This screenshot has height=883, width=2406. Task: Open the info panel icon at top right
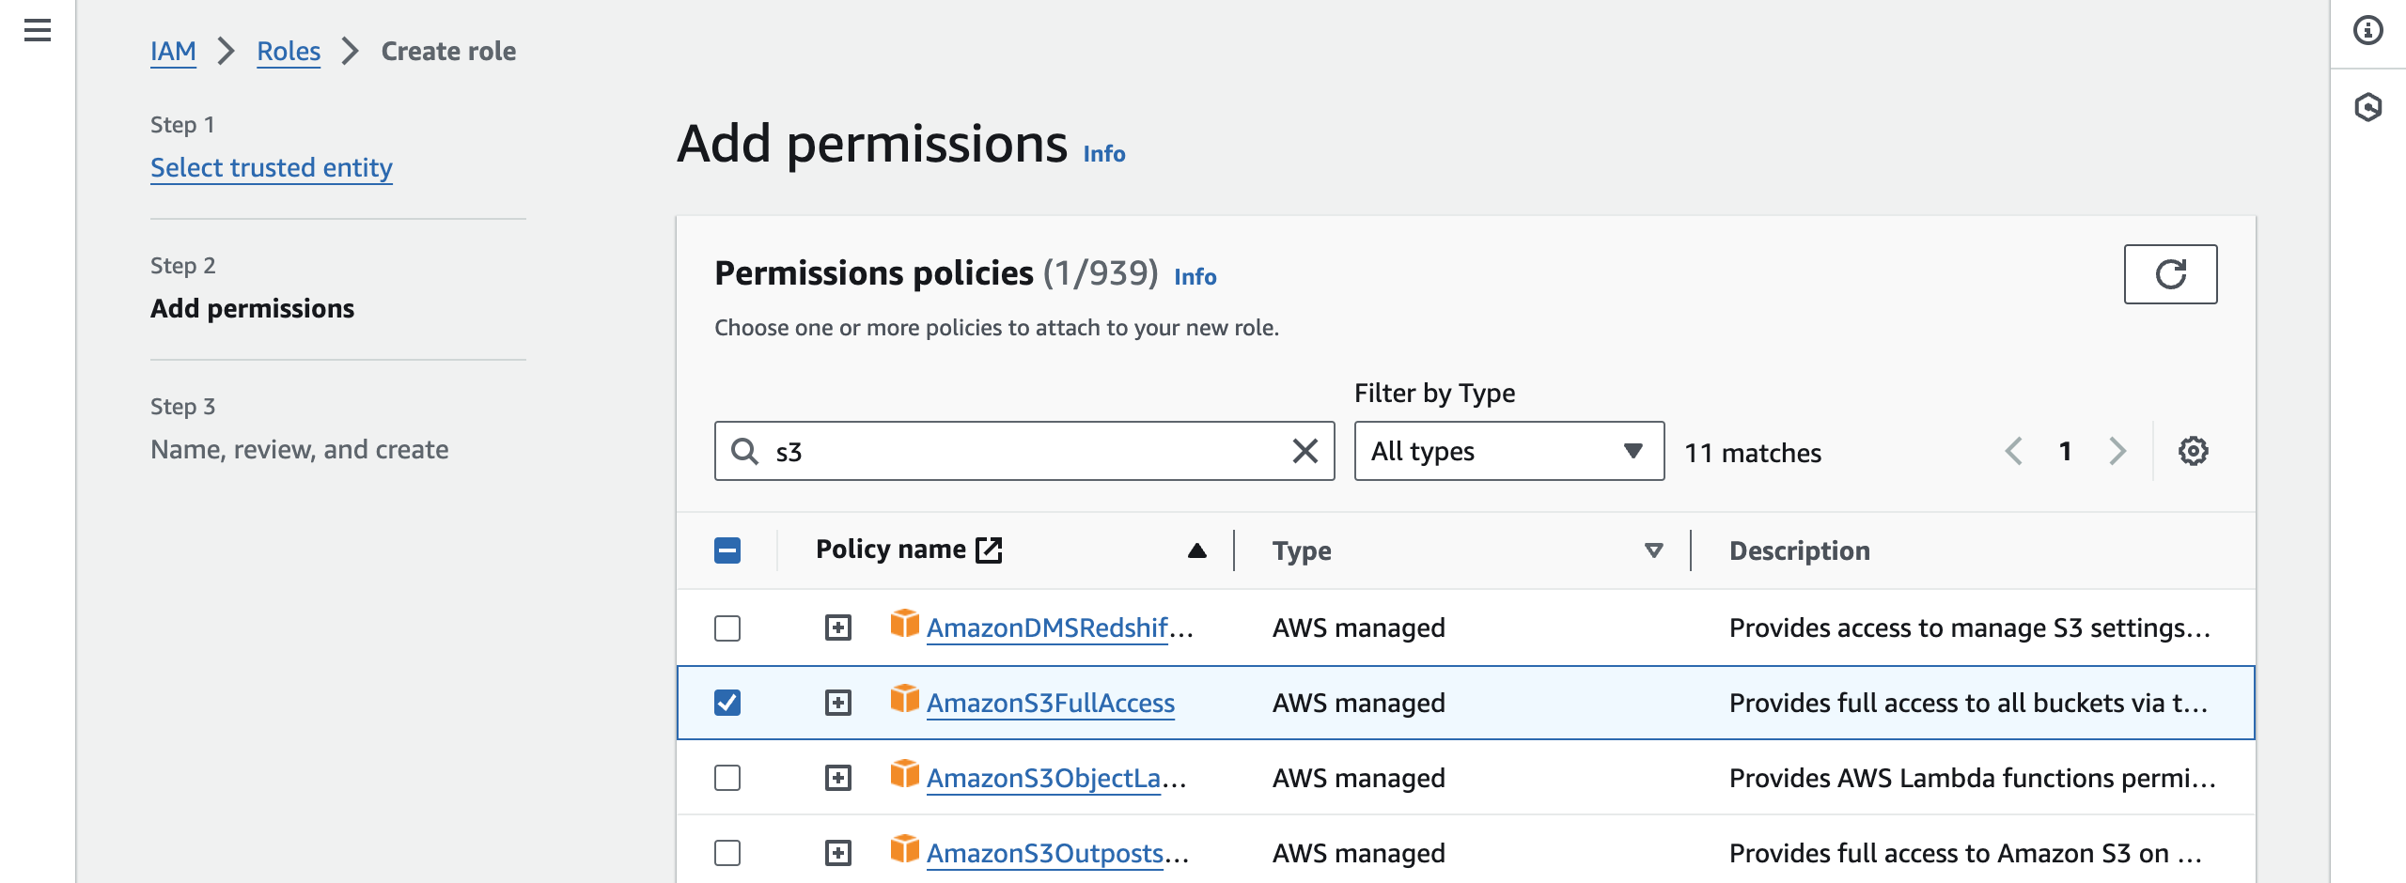click(2367, 31)
